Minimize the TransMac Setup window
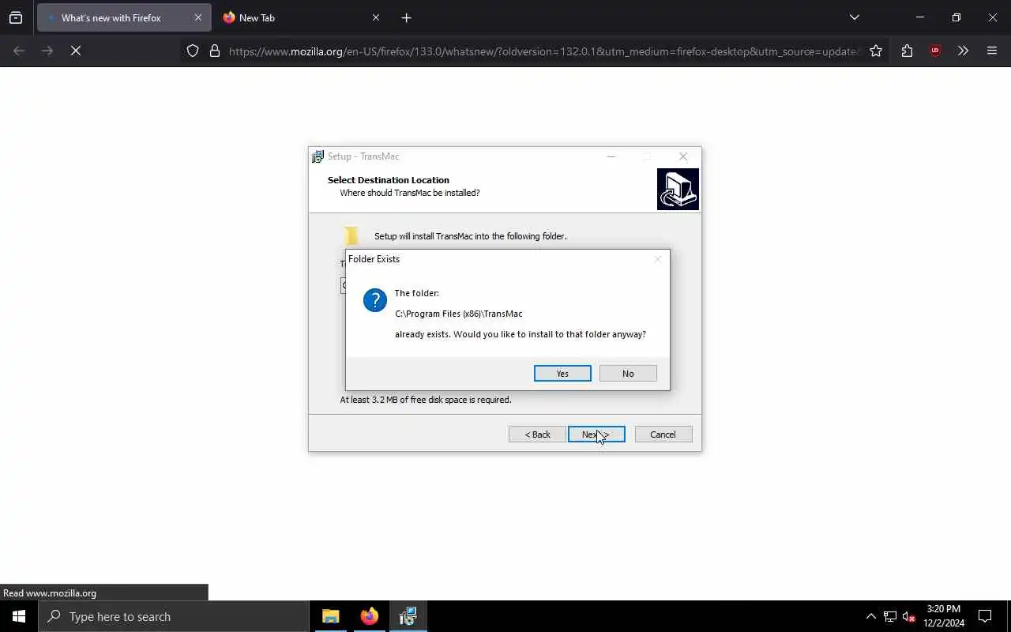 pyautogui.click(x=611, y=156)
